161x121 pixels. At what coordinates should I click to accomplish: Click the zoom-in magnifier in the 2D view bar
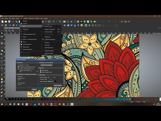(x=6, y=31)
